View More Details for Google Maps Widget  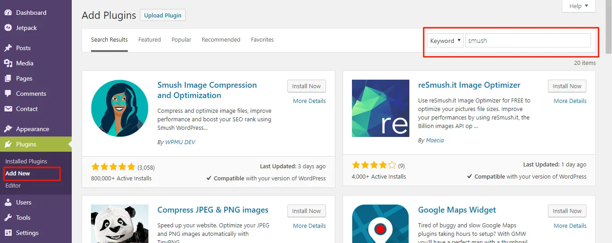point(570,226)
